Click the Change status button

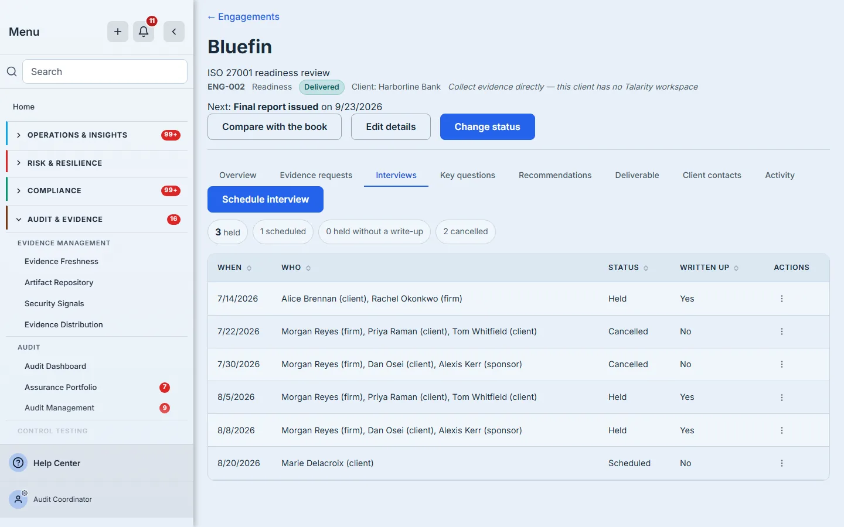pos(488,126)
